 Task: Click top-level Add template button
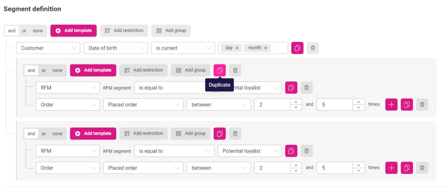click(73, 31)
